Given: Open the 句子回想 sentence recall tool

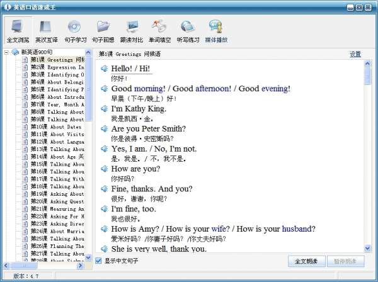Looking at the screenshot, I should tap(103, 31).
